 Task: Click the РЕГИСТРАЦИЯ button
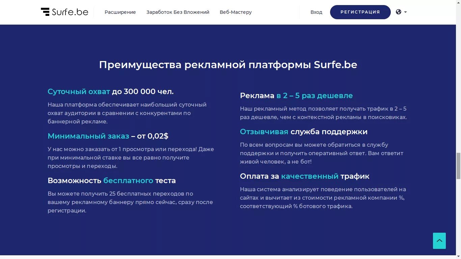coord(360,12)
